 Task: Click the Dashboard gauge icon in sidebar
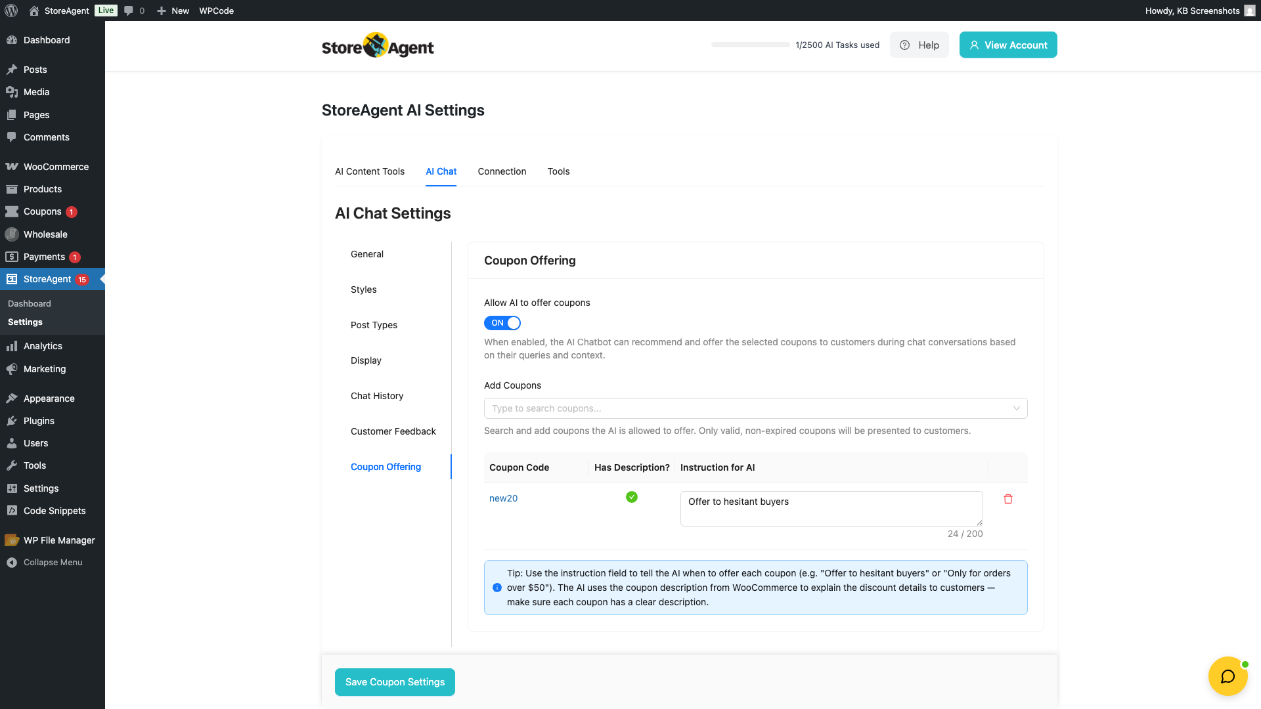(12, 40)
